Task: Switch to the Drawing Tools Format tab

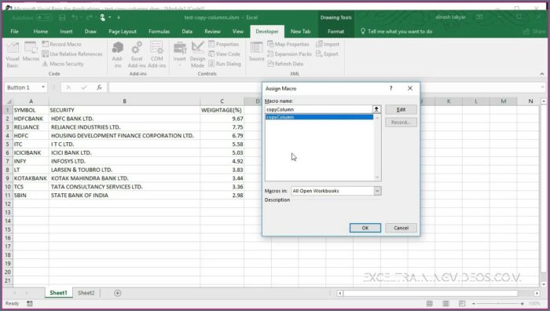Action: pyautogui.click(x=335, y=31)
